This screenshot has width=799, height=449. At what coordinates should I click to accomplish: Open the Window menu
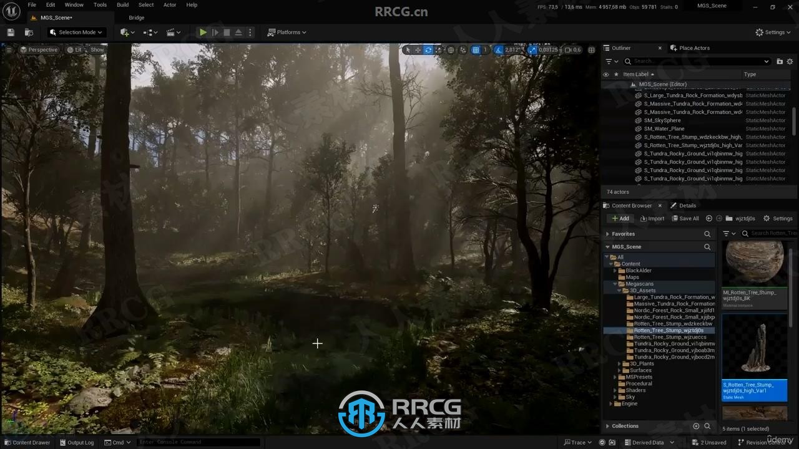pos(74,5)
